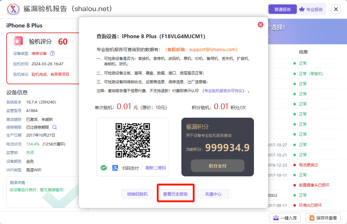This screenshot has height=224, width=347.
Task: Open the 专业验机报告许可协议 link
Action: point(224,91)
